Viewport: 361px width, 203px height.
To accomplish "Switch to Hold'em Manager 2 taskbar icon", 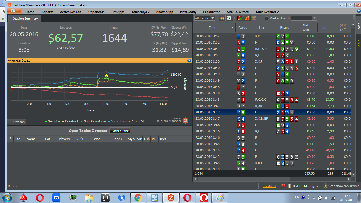I will (171, 197).
